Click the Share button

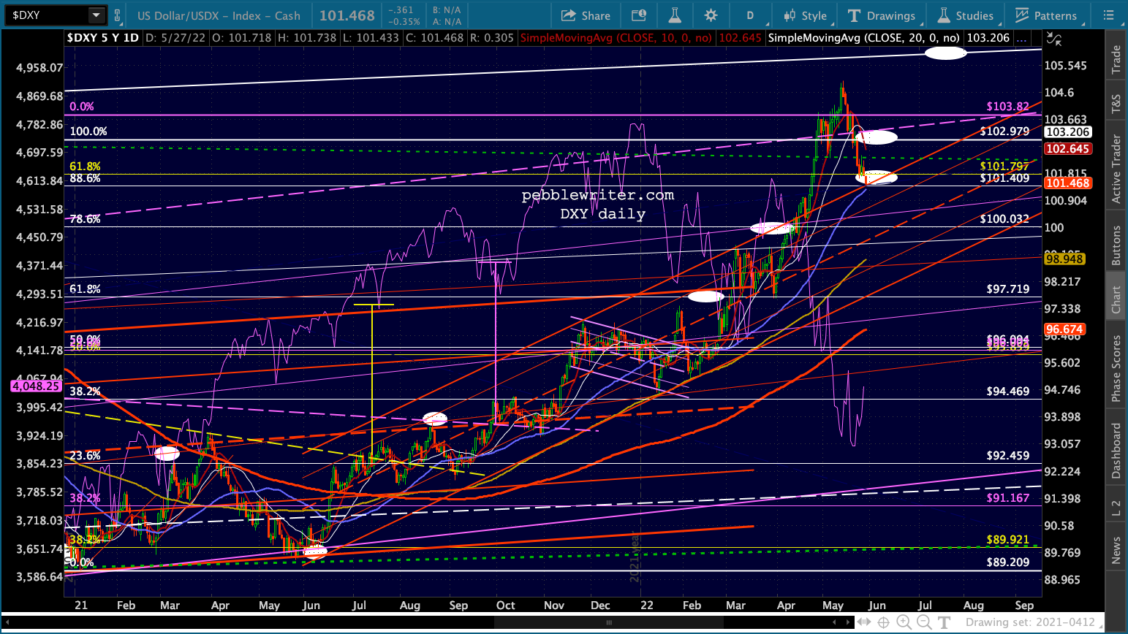tap(586, 15)
